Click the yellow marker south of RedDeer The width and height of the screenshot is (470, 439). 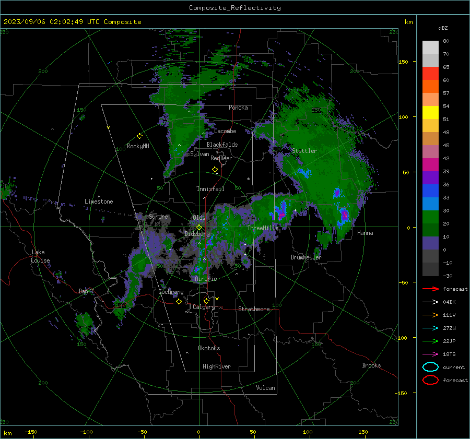(x=215, y=170)
